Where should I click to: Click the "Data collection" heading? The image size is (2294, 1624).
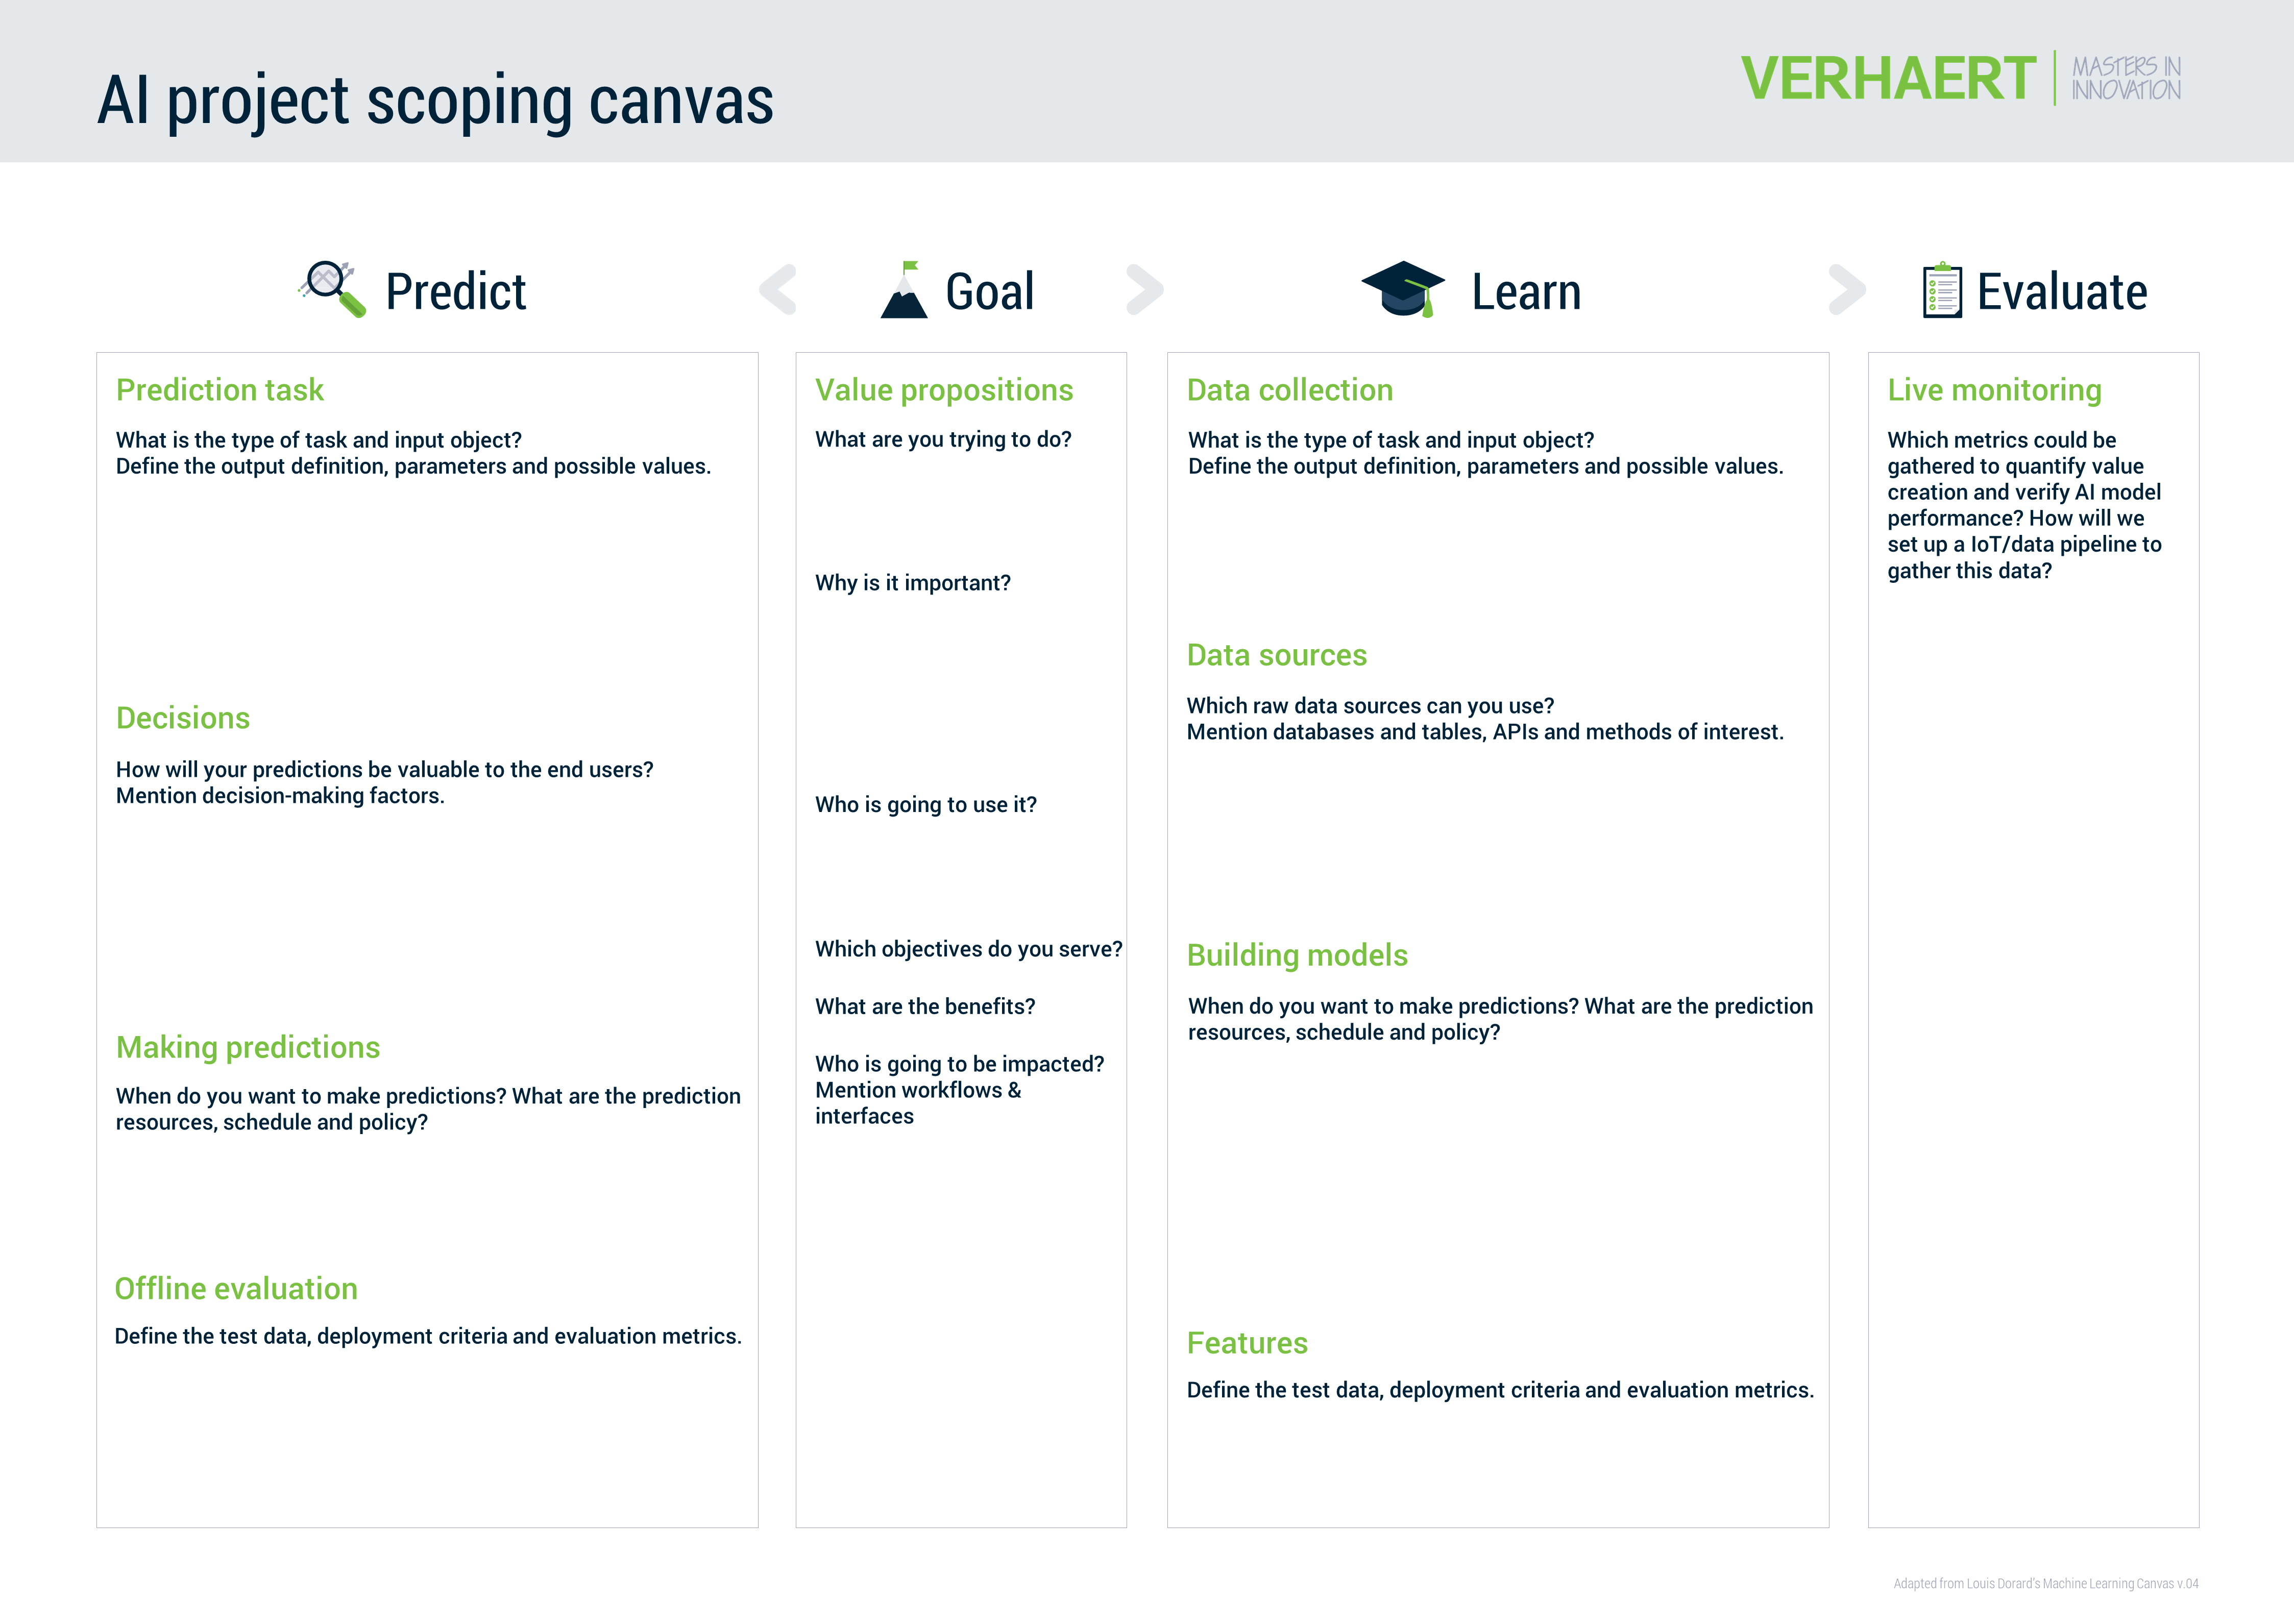(x=1289, y=390)
